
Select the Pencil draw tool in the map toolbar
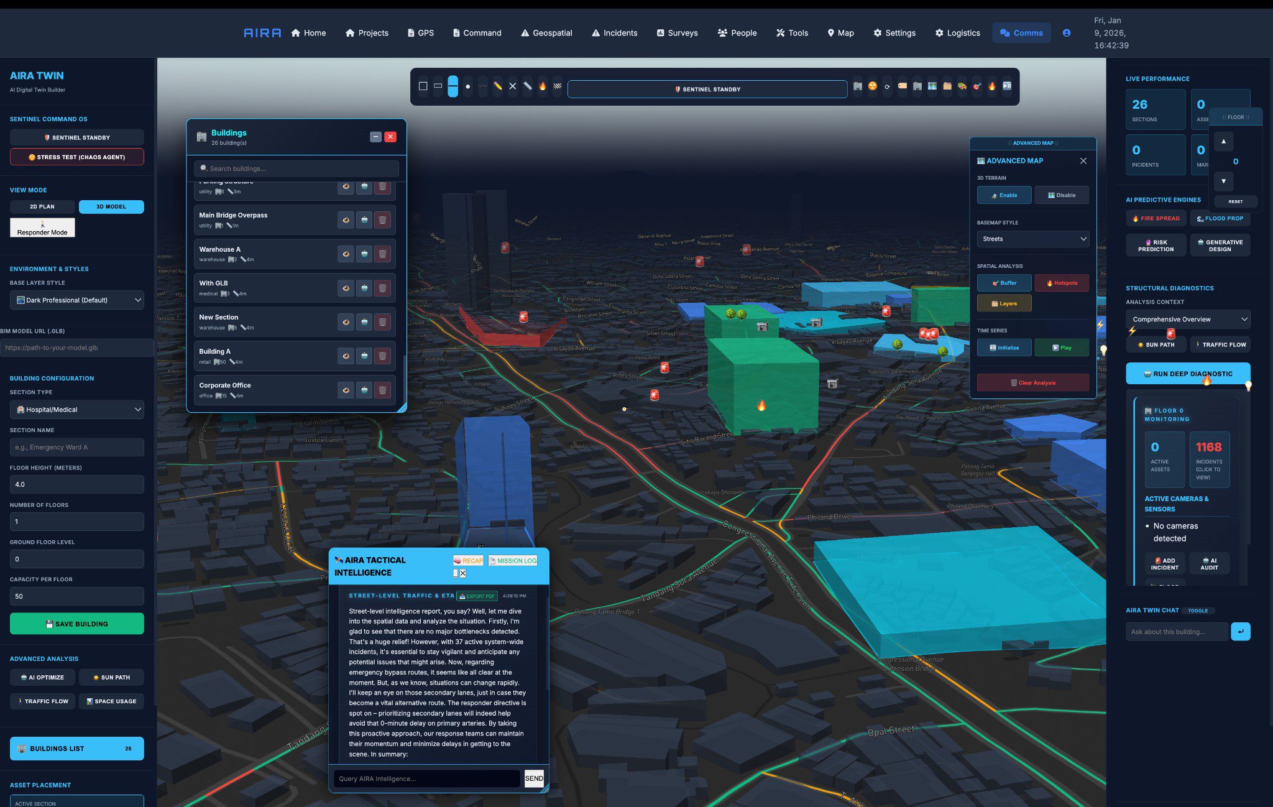[497, 87]
